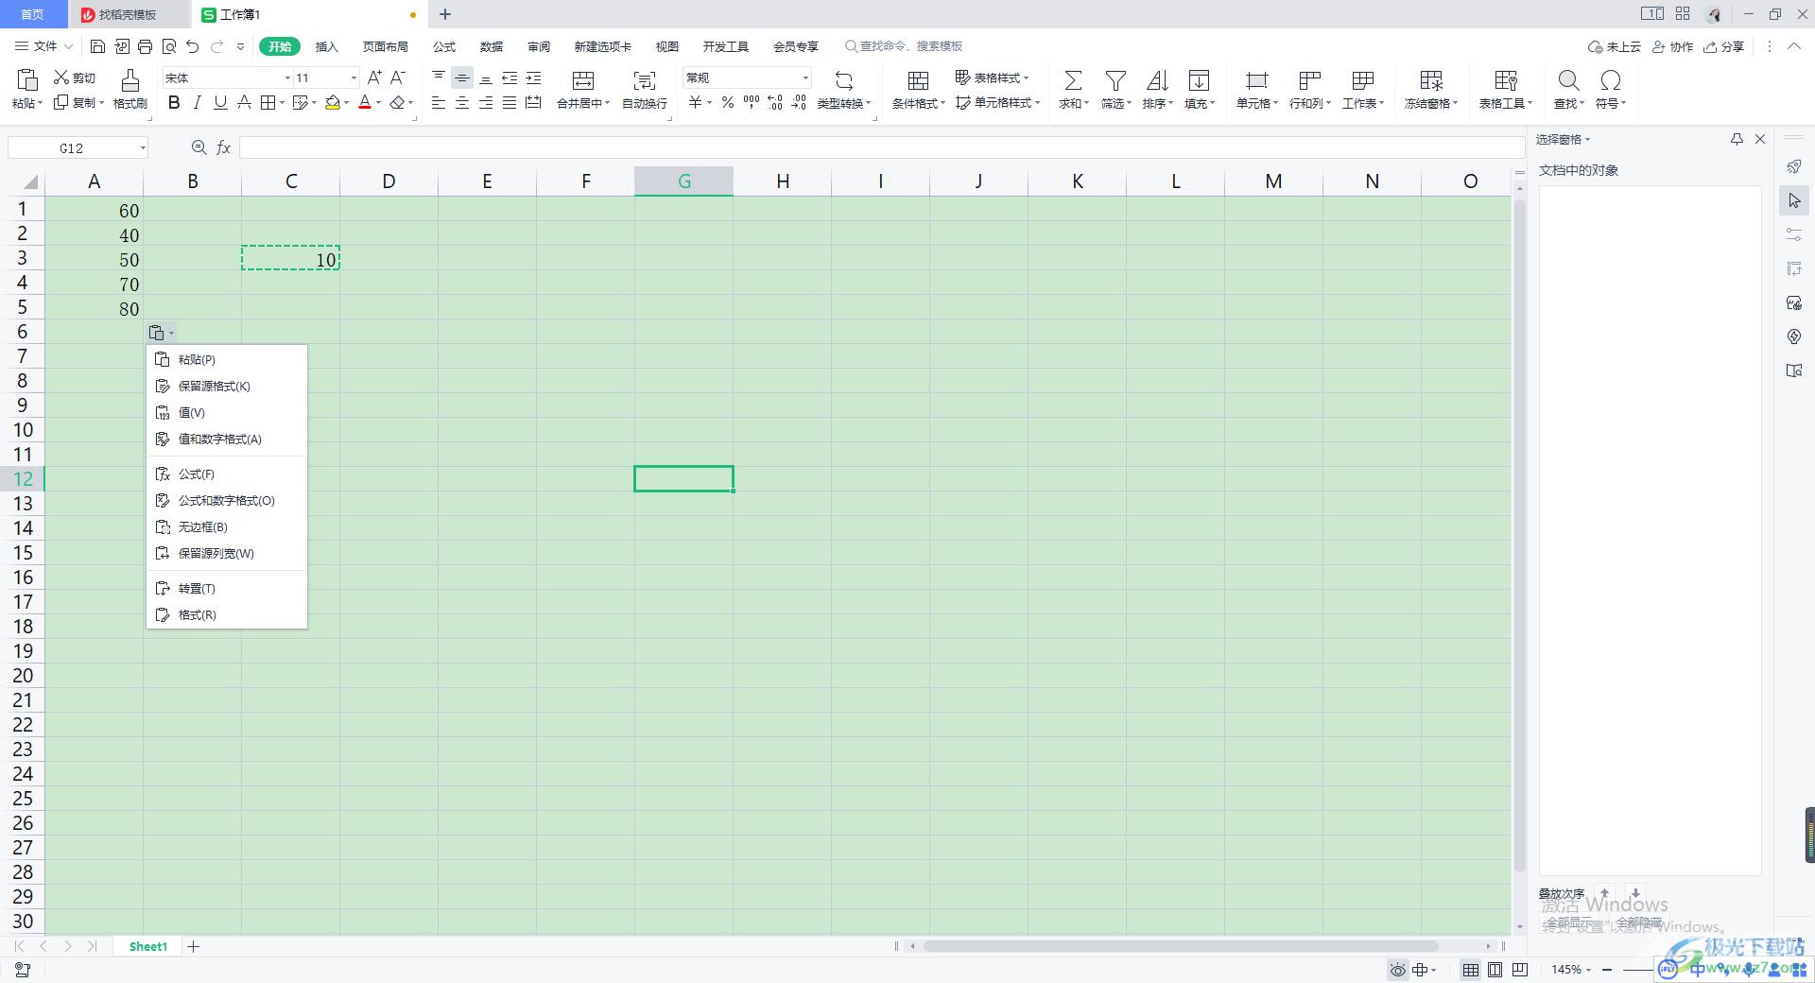Click the 剪切 cut button

tap(75, 78)
